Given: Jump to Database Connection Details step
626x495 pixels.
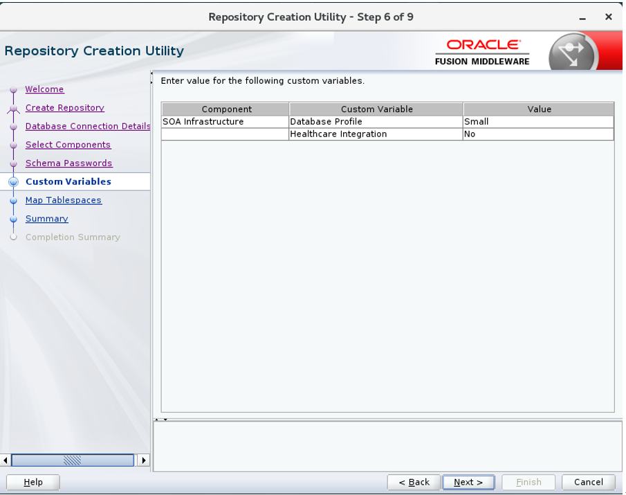Looking at the screenshot, I should click(88, 126).
